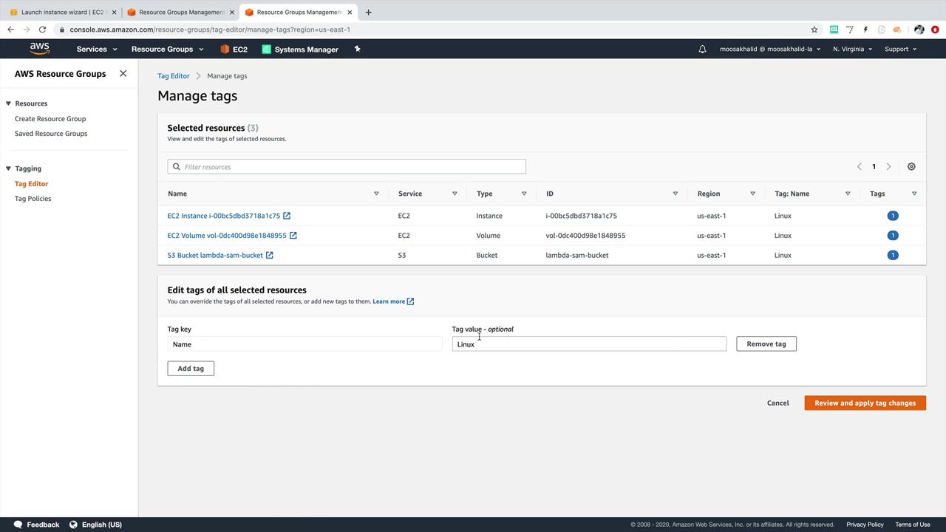Image resolution: width=946 pixels, height=532 pixels.
Task: Click the globe icon beside English (US)
Action: tap(73, 525)
